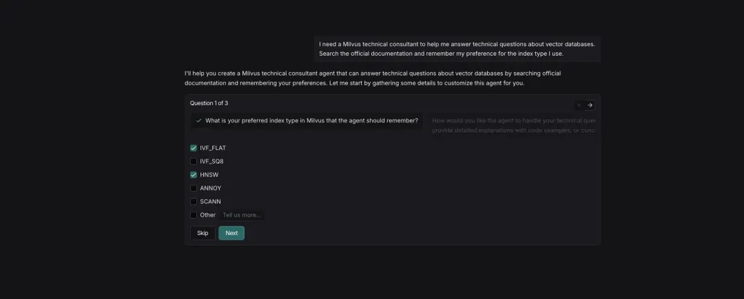Click the right arrow icon to advance questions
Viewport: 744px width, 299px height.
tap(590, 105)
